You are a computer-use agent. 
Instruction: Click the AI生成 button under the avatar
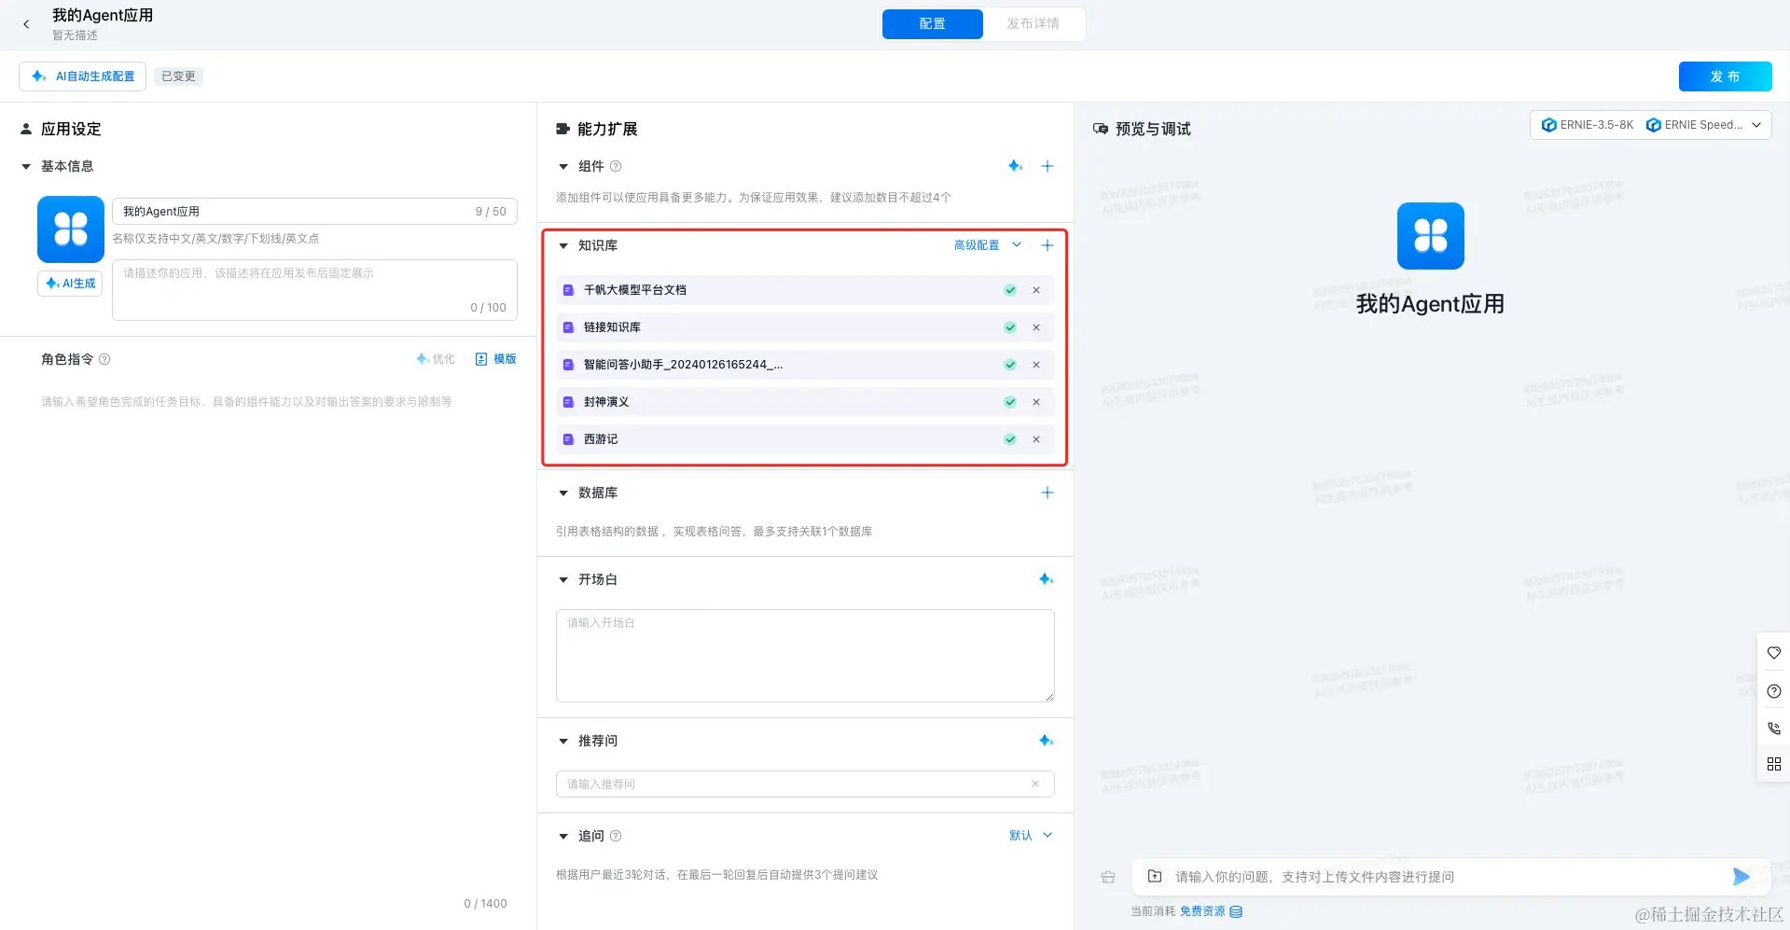(71, 284)
